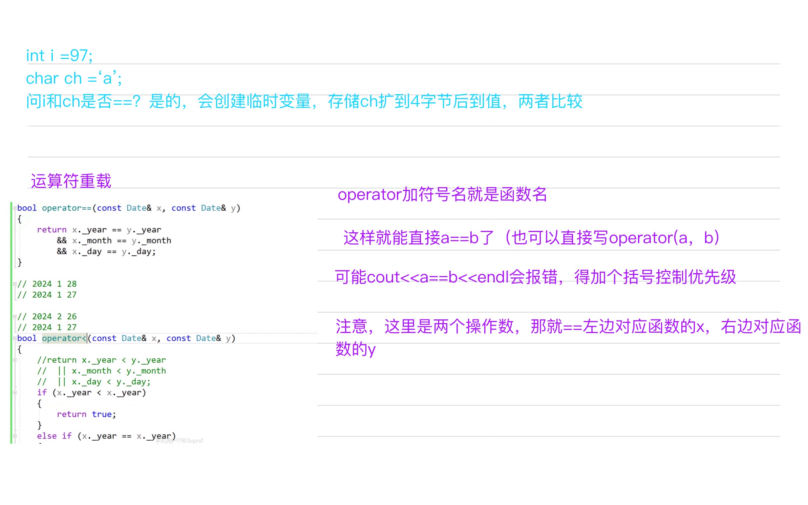
Task: Click the '// || x._day < y._day;' comment
Action: point(94,382)
